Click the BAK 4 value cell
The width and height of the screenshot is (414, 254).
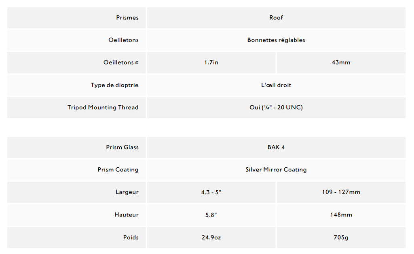pos(276,148)
